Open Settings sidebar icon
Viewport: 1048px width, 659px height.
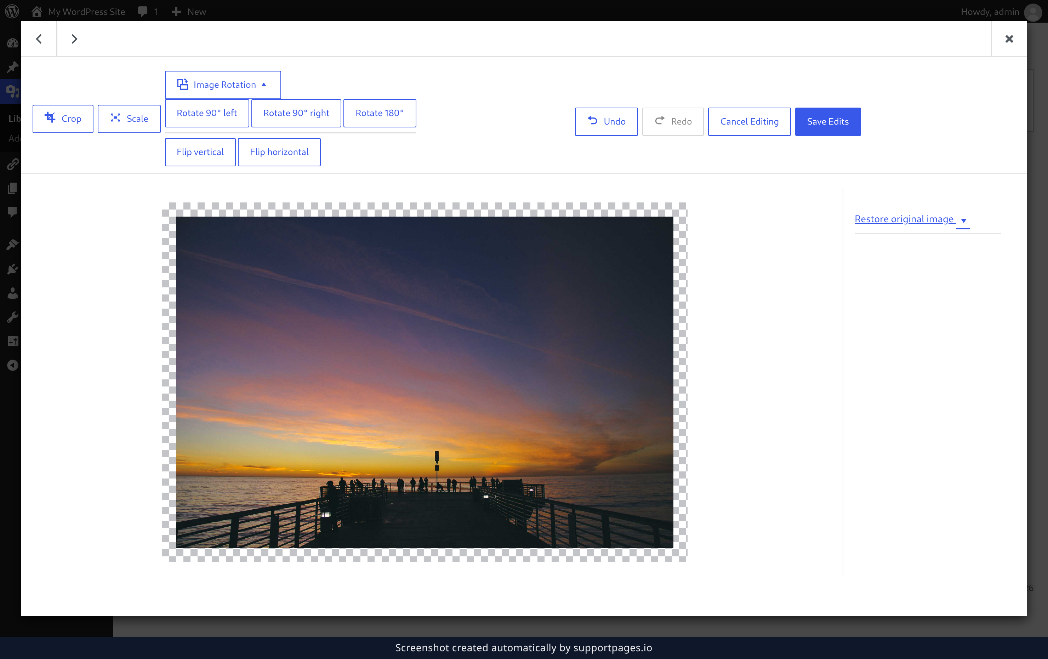pyautogui.click(x=12, y=341)
